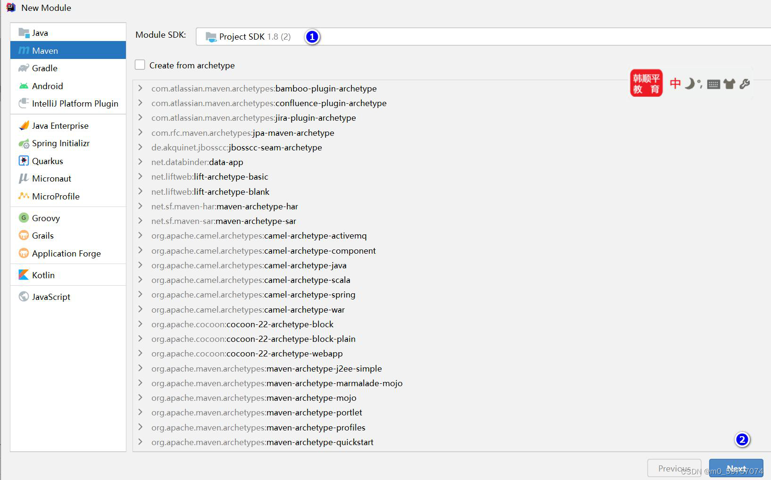Select camel-archetype-activemq entry
The image size is (771, 480).
coord(259,235)
